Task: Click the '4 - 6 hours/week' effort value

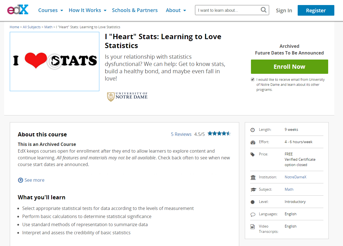Action: tap(299, 142)
